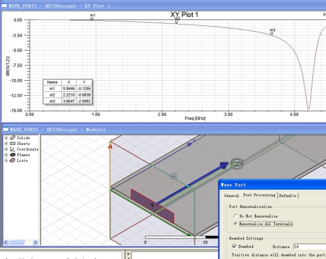Click the XY Plot 1 window title bar icon
The width and height of the screenshot is (326, 259).
click(x=4, y=6)
